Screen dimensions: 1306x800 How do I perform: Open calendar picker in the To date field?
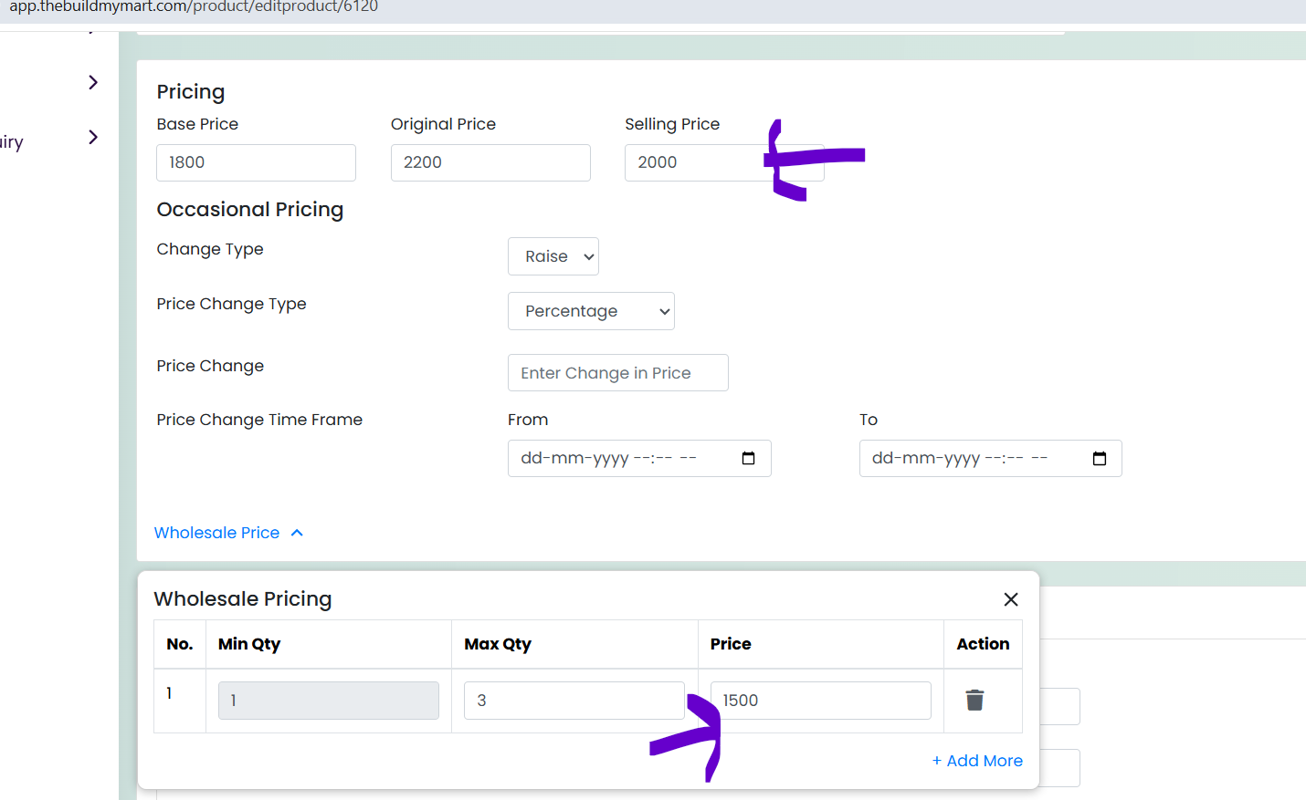click(x=1100, y=458)
